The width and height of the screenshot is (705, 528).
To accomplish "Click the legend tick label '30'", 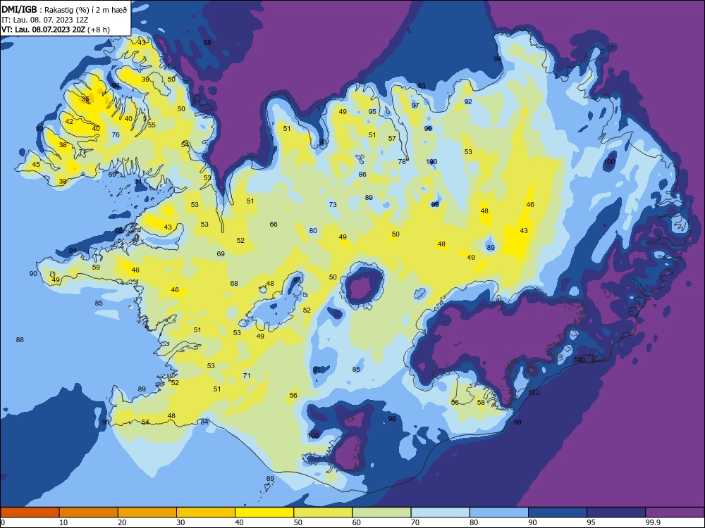I will point(180,522).
